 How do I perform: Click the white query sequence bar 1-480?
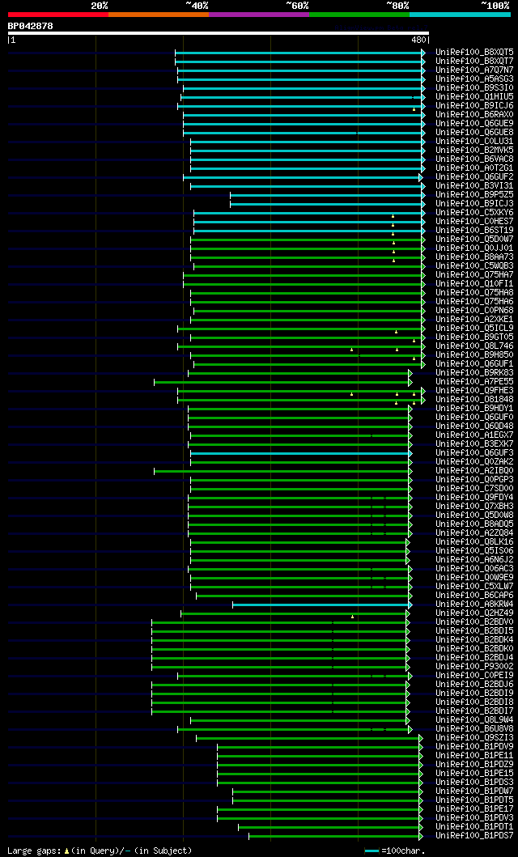pos(218,33)
